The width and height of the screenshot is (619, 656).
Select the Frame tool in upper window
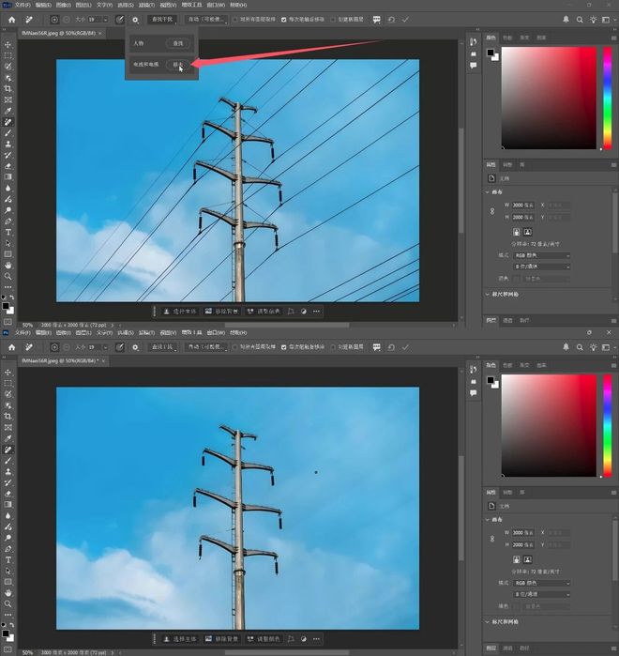[x=8, y=100]
